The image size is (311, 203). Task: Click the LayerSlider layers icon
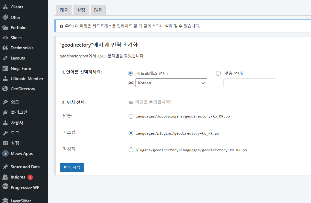click(5, 200)
